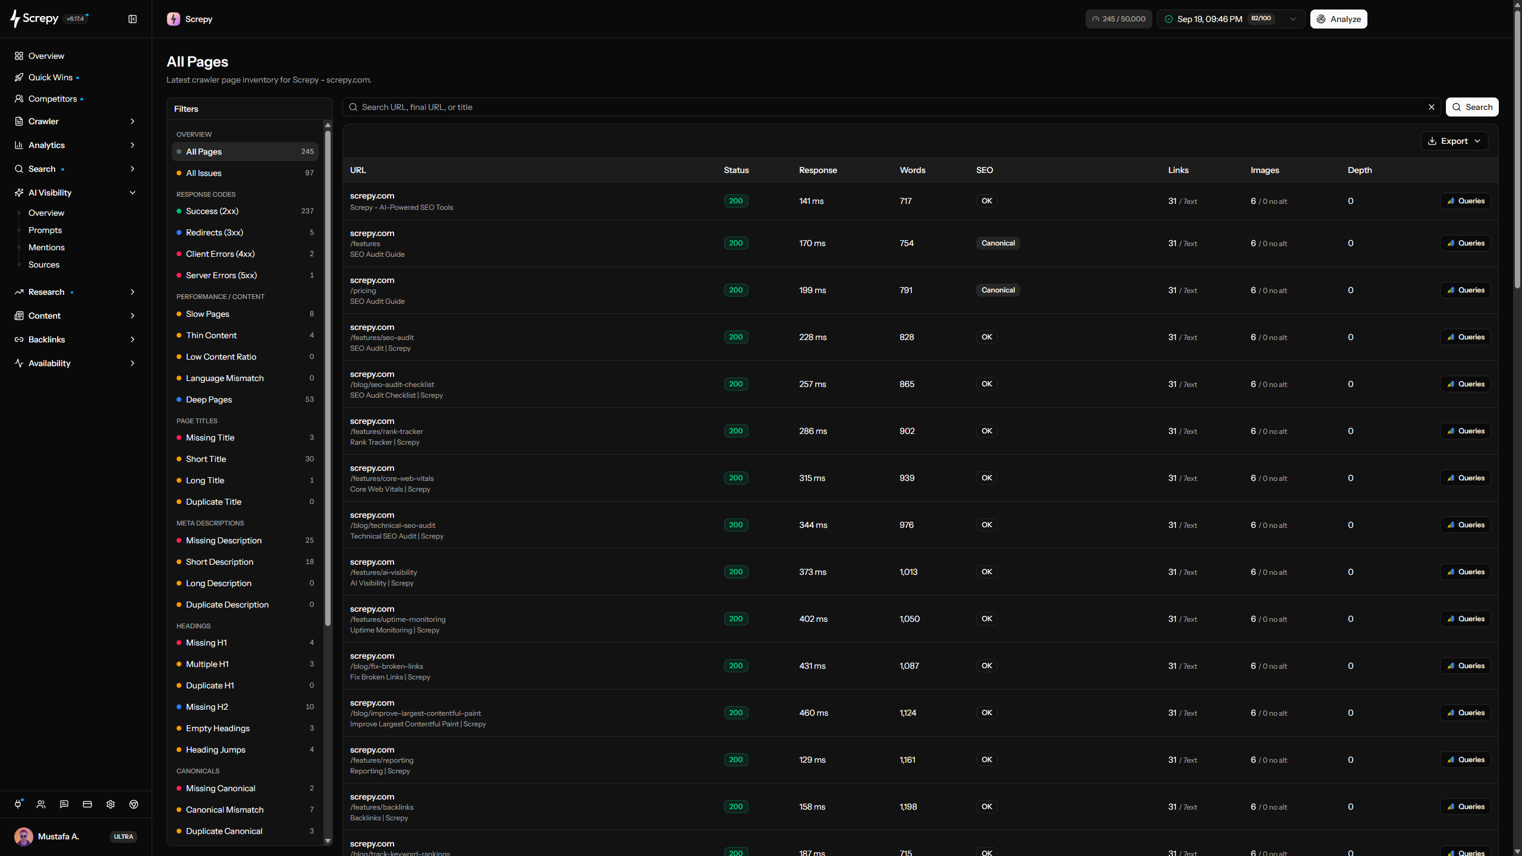The image size is (1522, 856).
Task: Select the Server Errors (5xx) filter
Action: point(245,275)
